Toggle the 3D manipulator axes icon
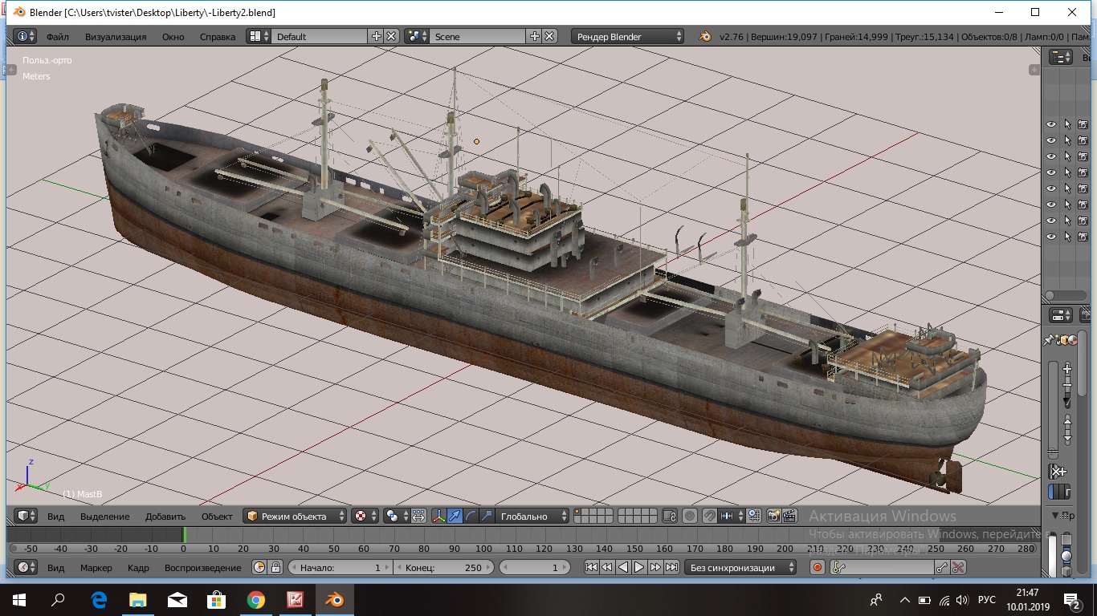 coord(438,516)
